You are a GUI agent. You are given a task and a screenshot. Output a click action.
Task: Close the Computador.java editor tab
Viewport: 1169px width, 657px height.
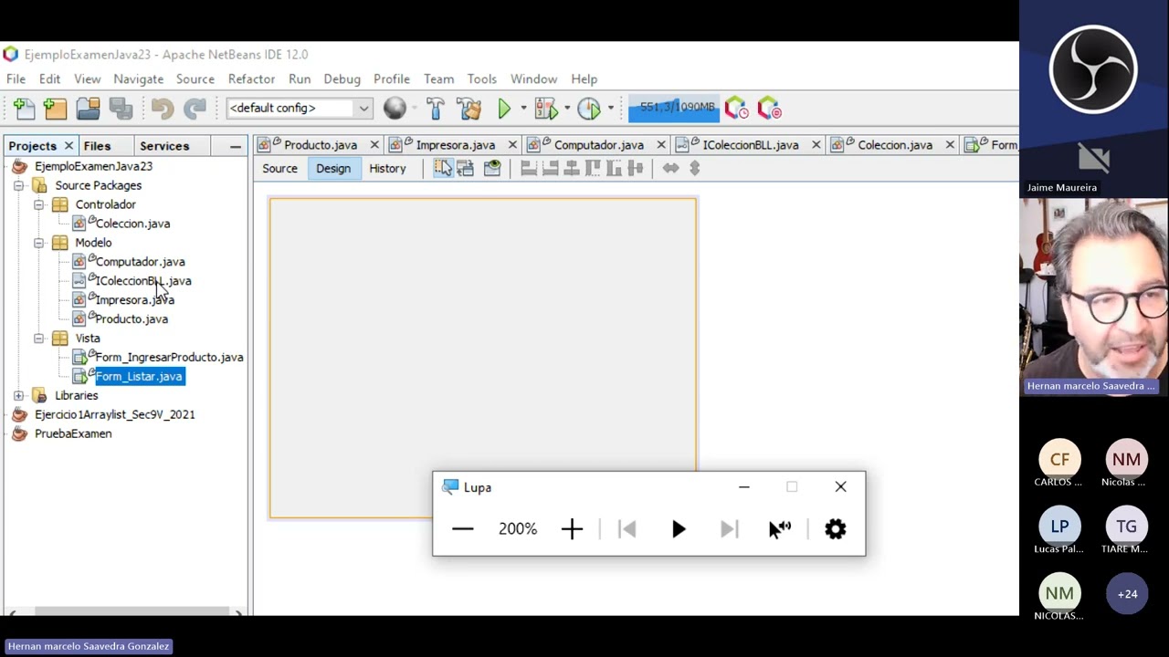[x=660, y=145]
